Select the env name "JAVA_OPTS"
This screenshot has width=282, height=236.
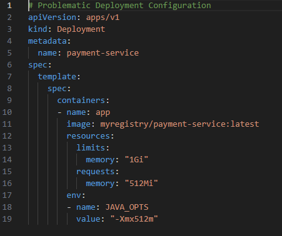[x=127, y=207]
